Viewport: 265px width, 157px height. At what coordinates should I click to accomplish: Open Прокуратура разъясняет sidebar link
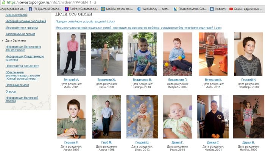point(22,66)
